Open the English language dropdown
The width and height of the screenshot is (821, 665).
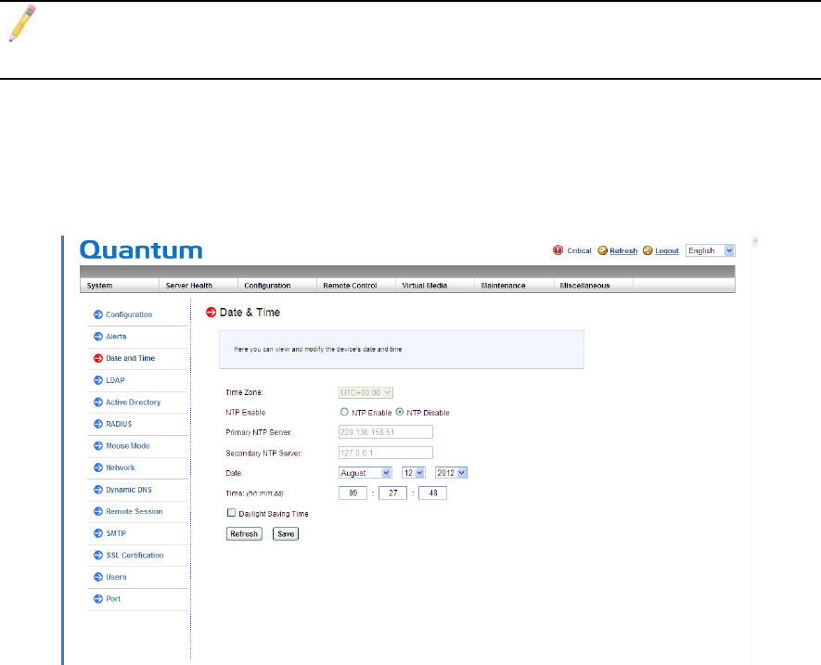click(710, 250)
